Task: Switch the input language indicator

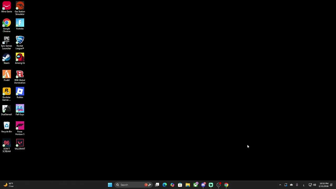Action: [x=304, y=185]
